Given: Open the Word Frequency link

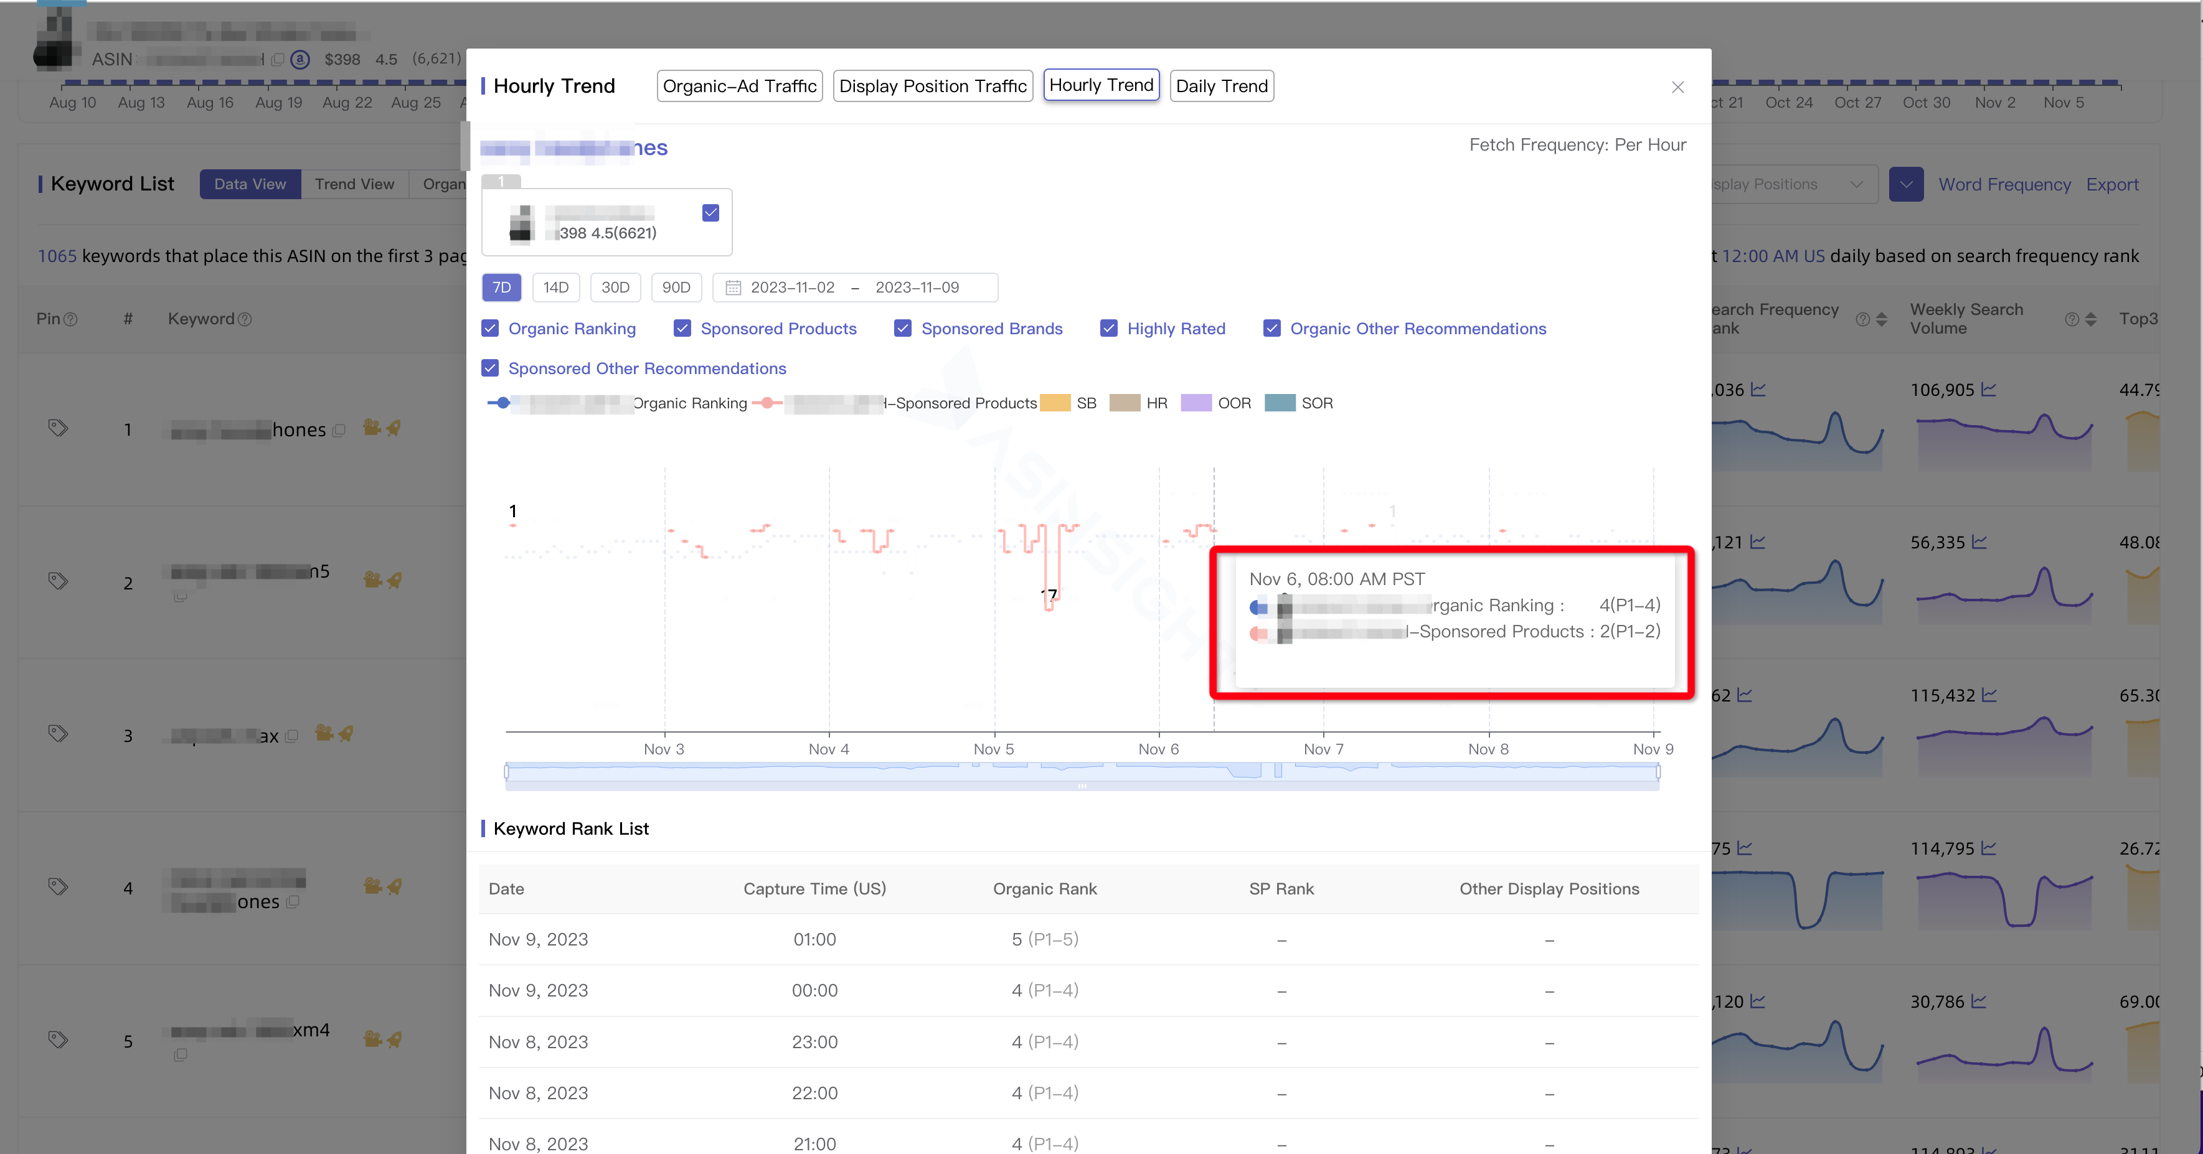Looking at the screenshot, I should (x=2004, y=185).
